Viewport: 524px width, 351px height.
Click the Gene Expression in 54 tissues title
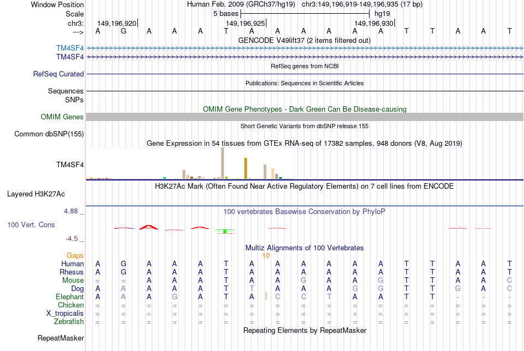tap(304, 144)
